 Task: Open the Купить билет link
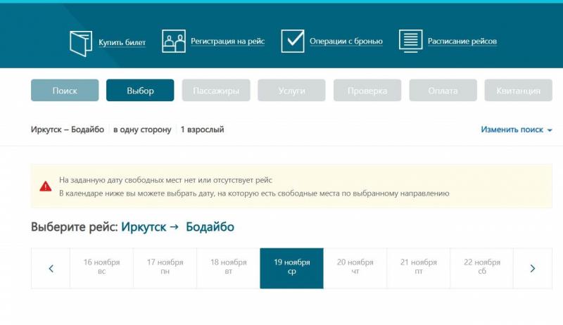point(122,42)
